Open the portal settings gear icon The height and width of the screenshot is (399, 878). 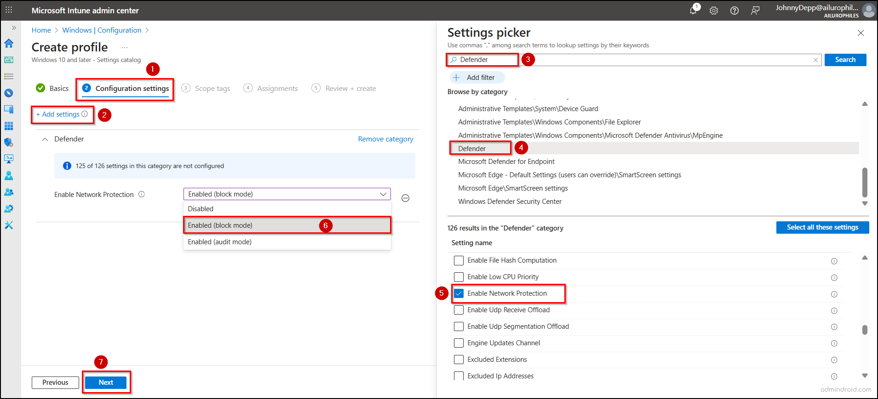pyautogui.click(x=713, y=11)
